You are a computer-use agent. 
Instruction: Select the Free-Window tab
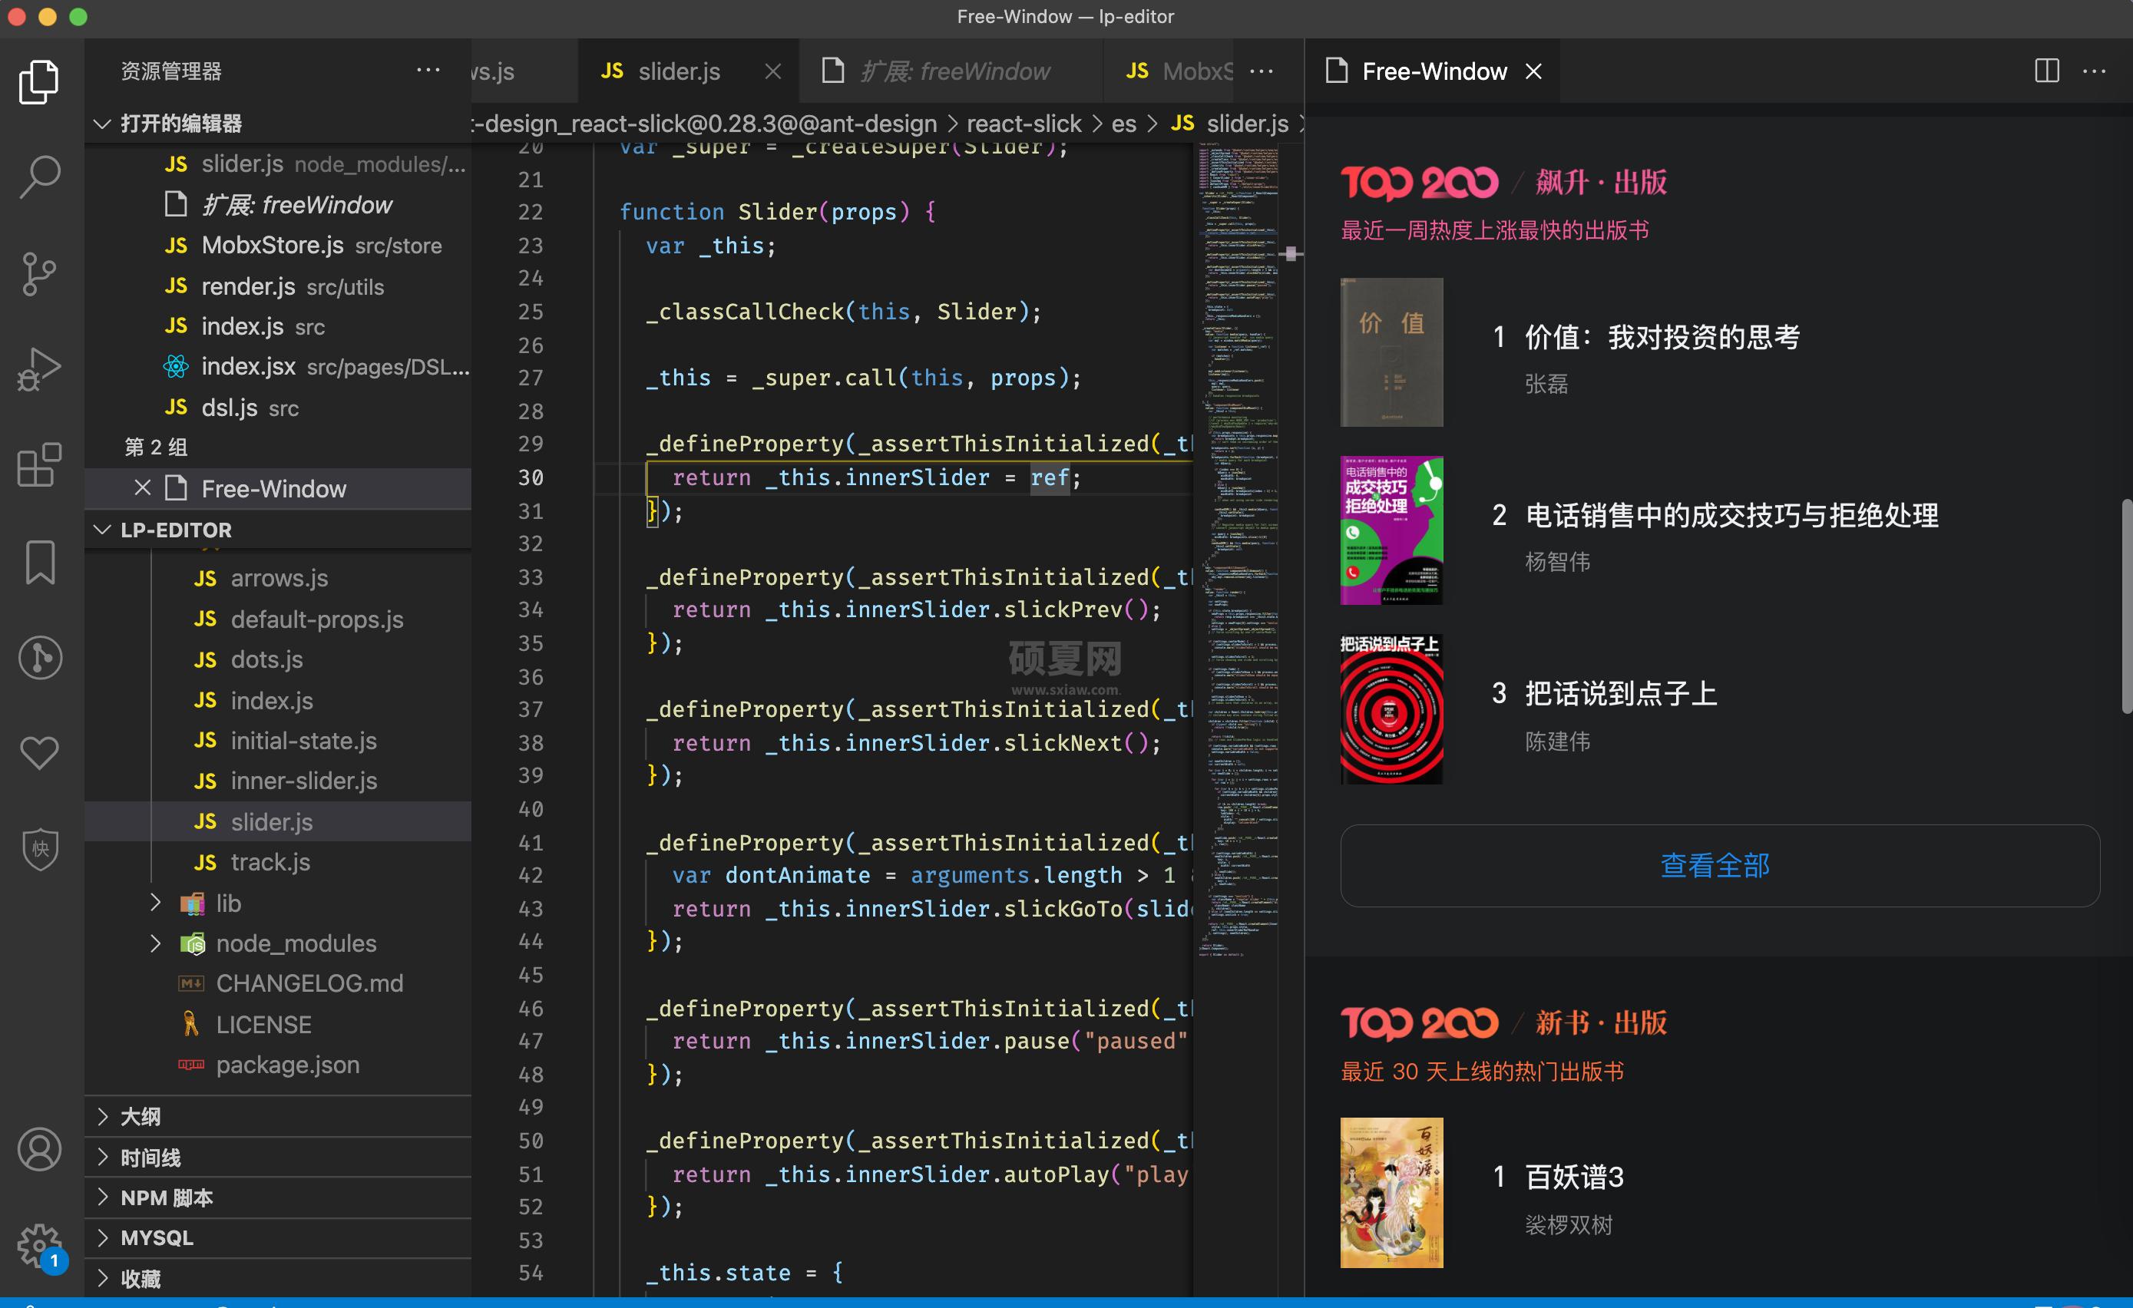point(1434,71)
